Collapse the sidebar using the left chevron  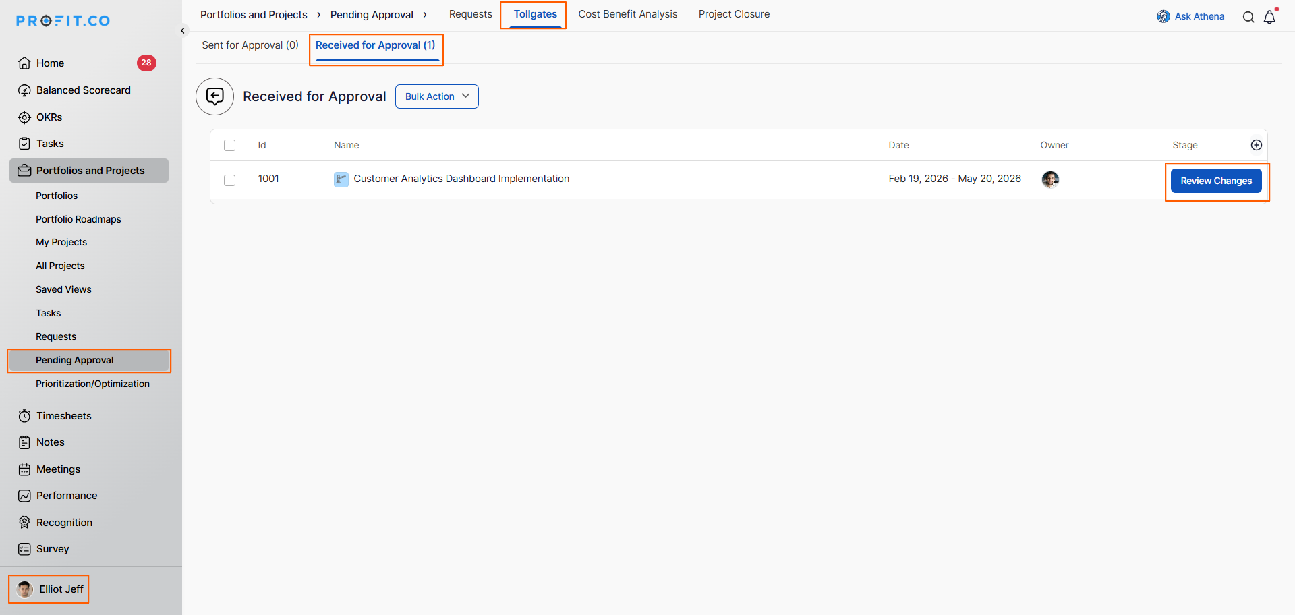pos(182,30)
